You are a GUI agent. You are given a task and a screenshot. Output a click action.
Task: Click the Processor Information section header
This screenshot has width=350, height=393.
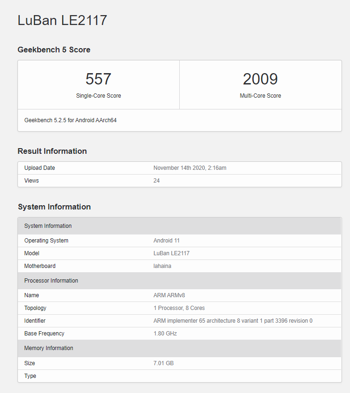point(179,281)
